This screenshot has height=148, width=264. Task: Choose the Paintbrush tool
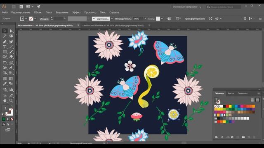tap(11, 52)
